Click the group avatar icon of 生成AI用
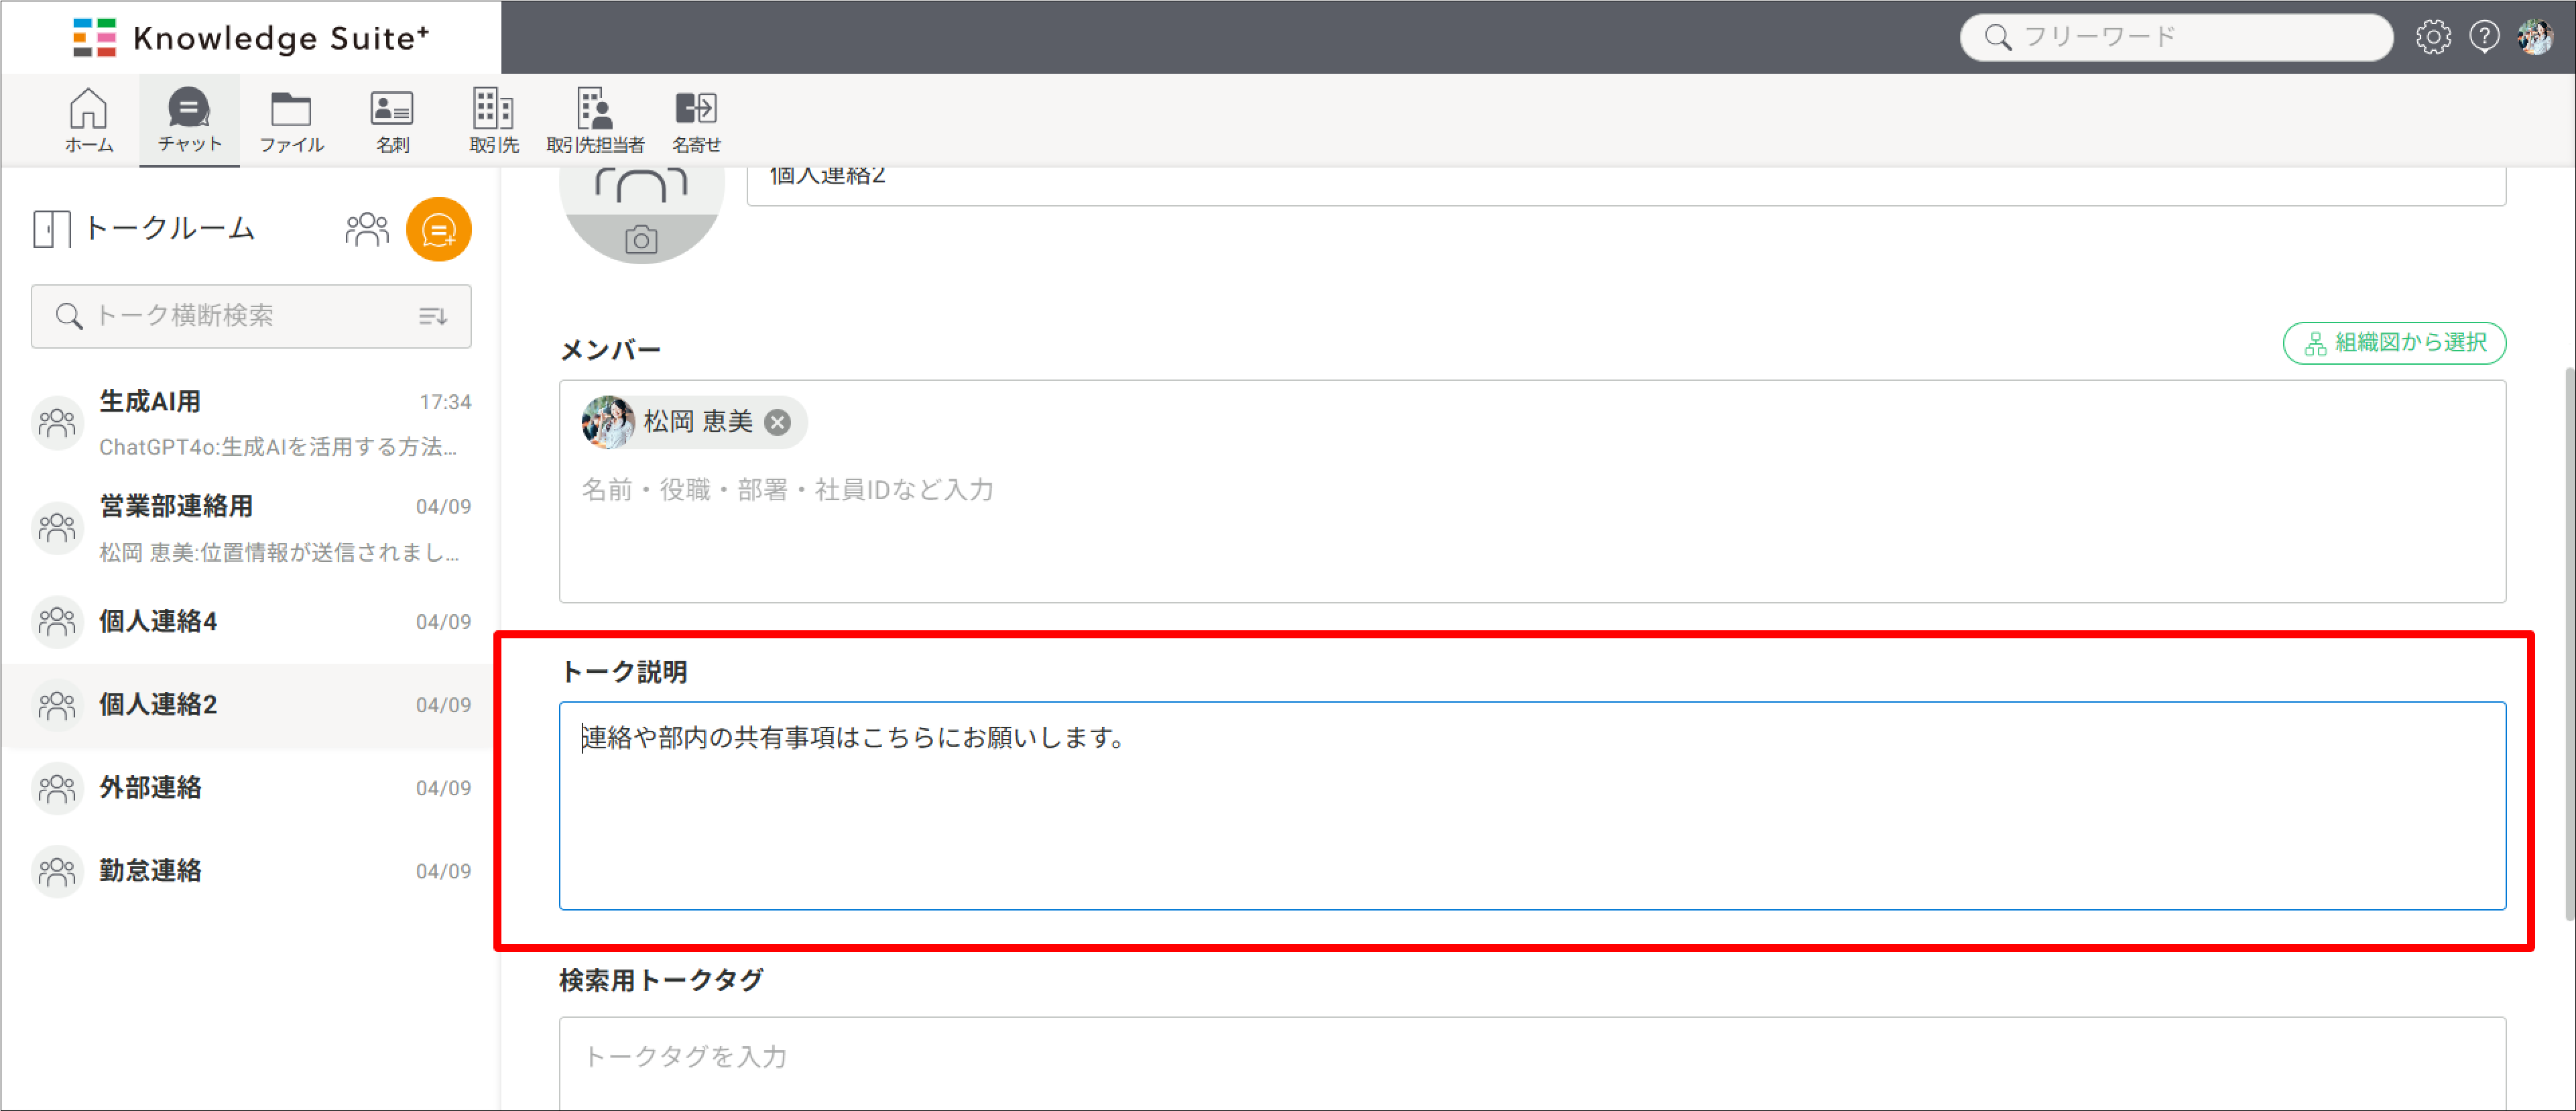This screenshot has width=2576, height=1111. [57, 423]
